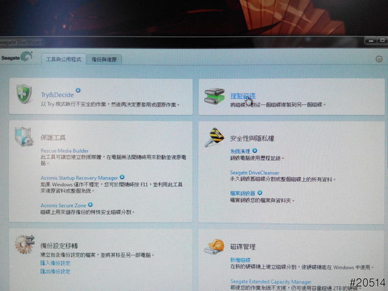
Task: Click the security and privacy section icon
Action: 214,138
